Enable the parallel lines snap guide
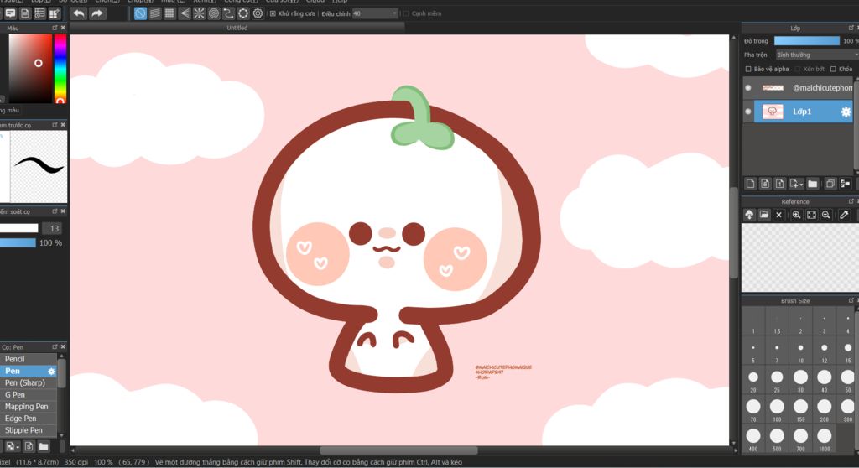 [155, 13]
